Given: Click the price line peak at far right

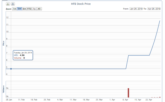Looking at the screenshot, I should (x=160, y=21).
